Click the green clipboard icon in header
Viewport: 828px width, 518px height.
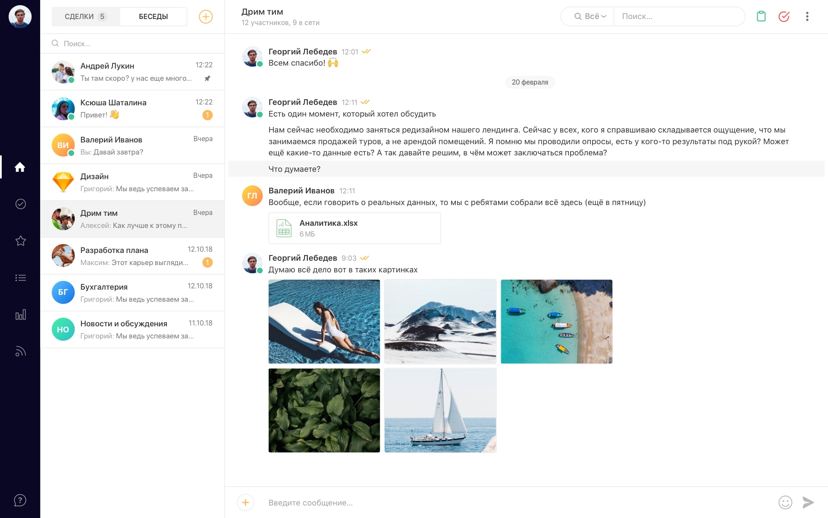point(761,16)
